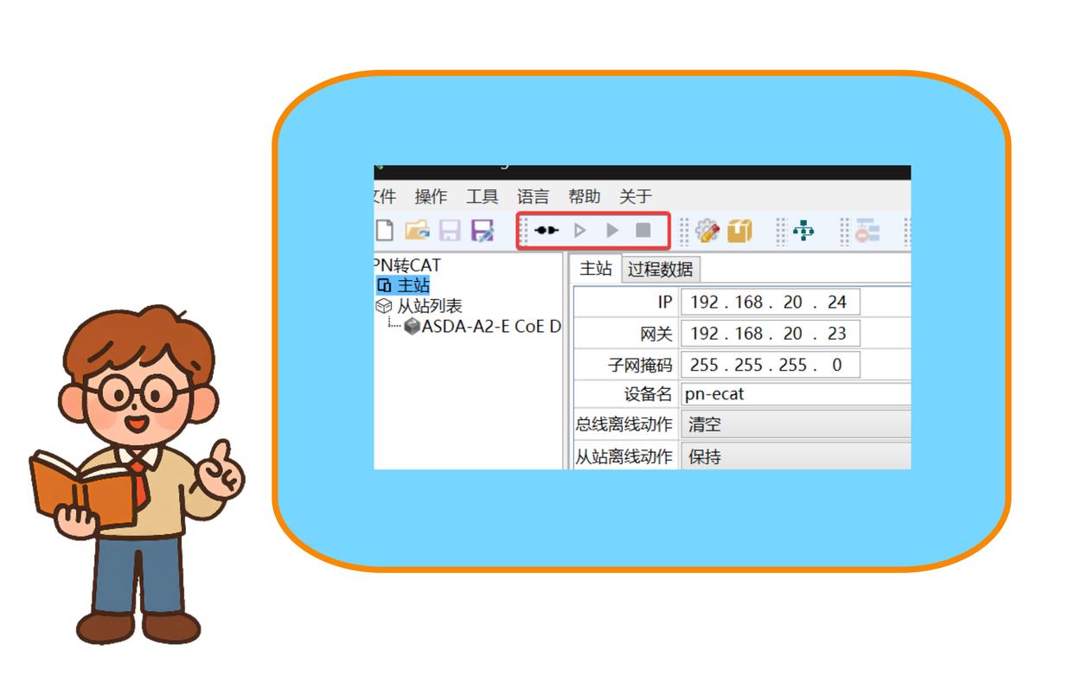Create a new project file
This screenshot has height=682, width=1074.
pos(383,231)
